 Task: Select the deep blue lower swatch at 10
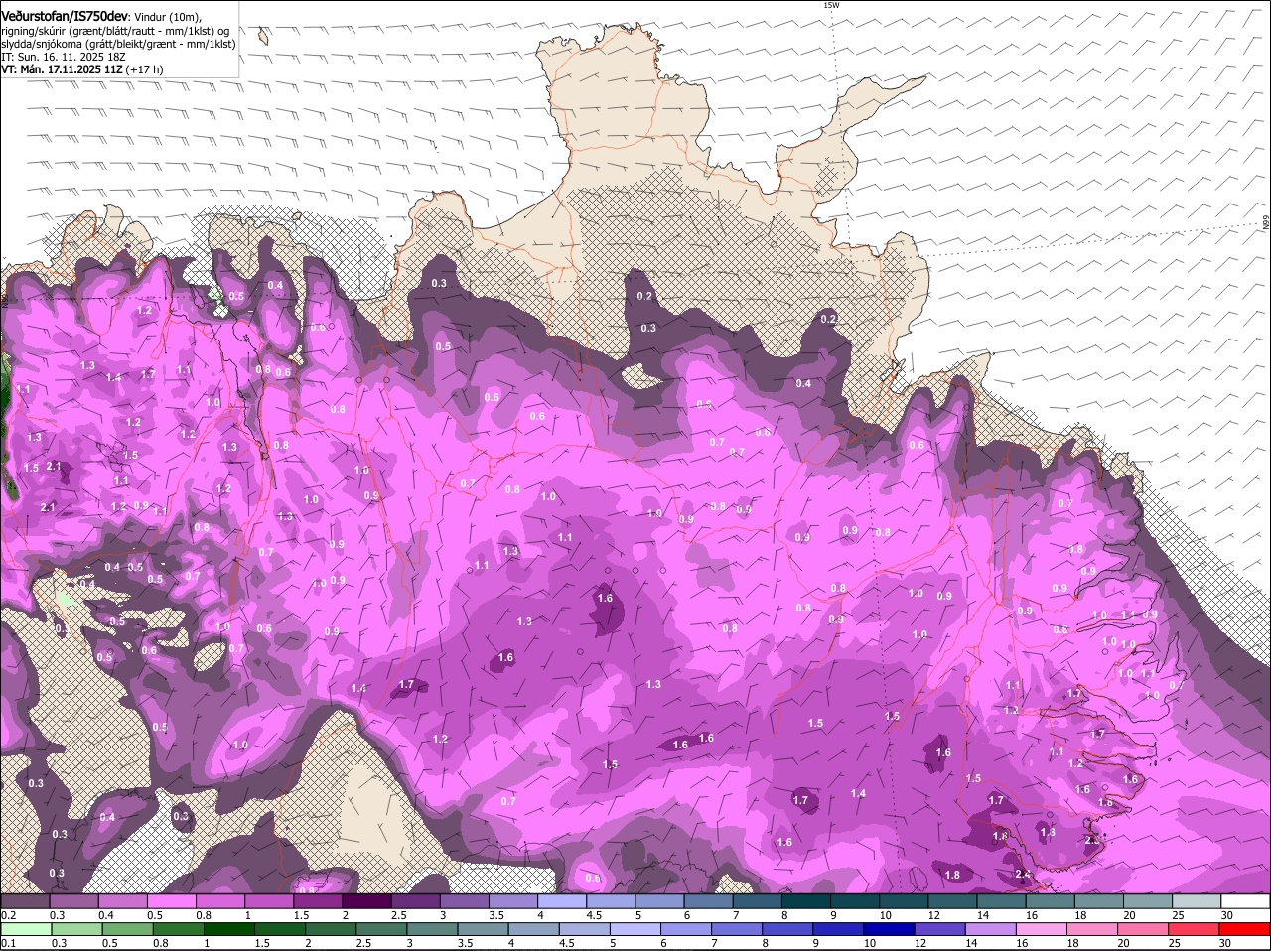coord(890,929)
